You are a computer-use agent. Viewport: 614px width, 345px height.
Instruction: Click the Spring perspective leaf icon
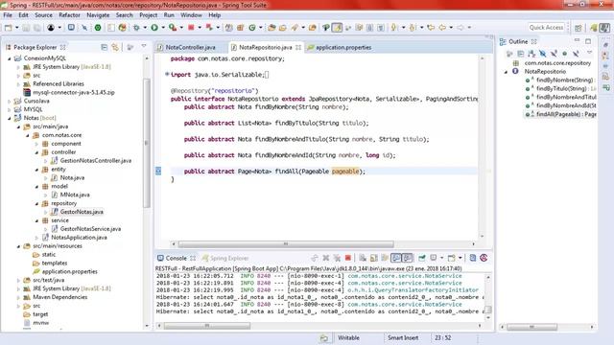[x=594, y=28]
